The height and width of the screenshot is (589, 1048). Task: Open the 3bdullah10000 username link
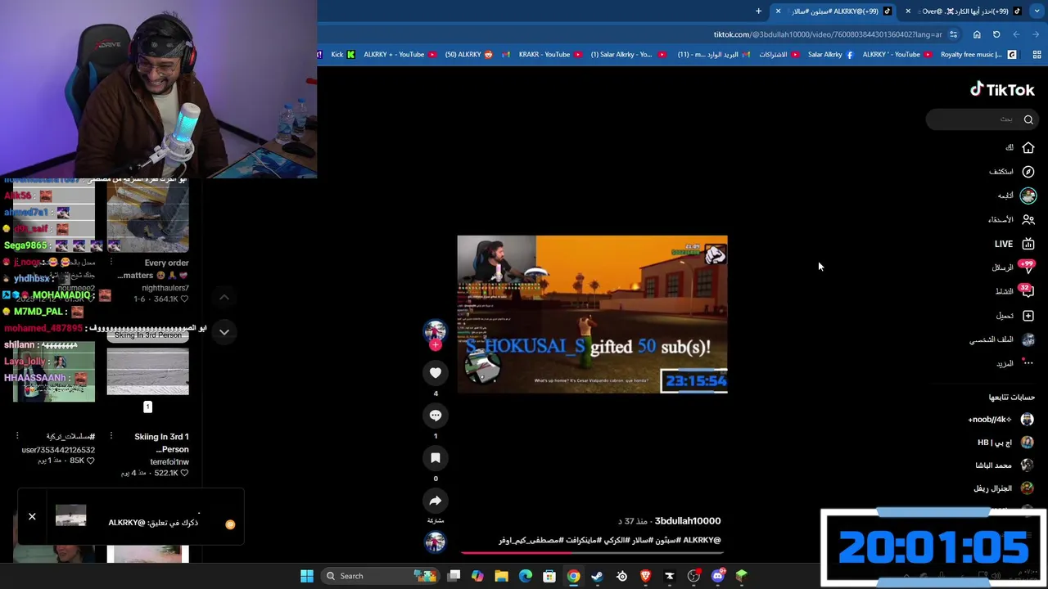click(x=688, y=521)
